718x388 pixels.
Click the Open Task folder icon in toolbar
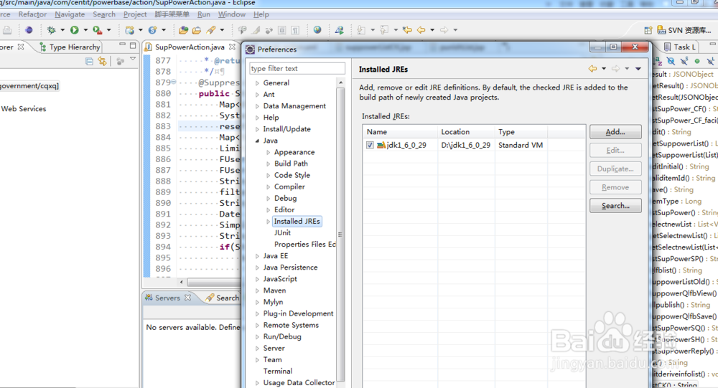(x=197, y=30)
